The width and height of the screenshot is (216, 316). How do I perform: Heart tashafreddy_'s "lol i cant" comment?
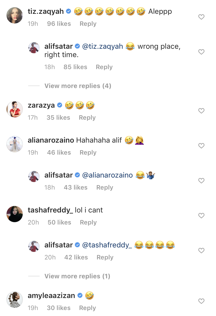[x=201, y=216]
